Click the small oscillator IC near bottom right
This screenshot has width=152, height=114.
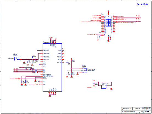click(104, 87)
